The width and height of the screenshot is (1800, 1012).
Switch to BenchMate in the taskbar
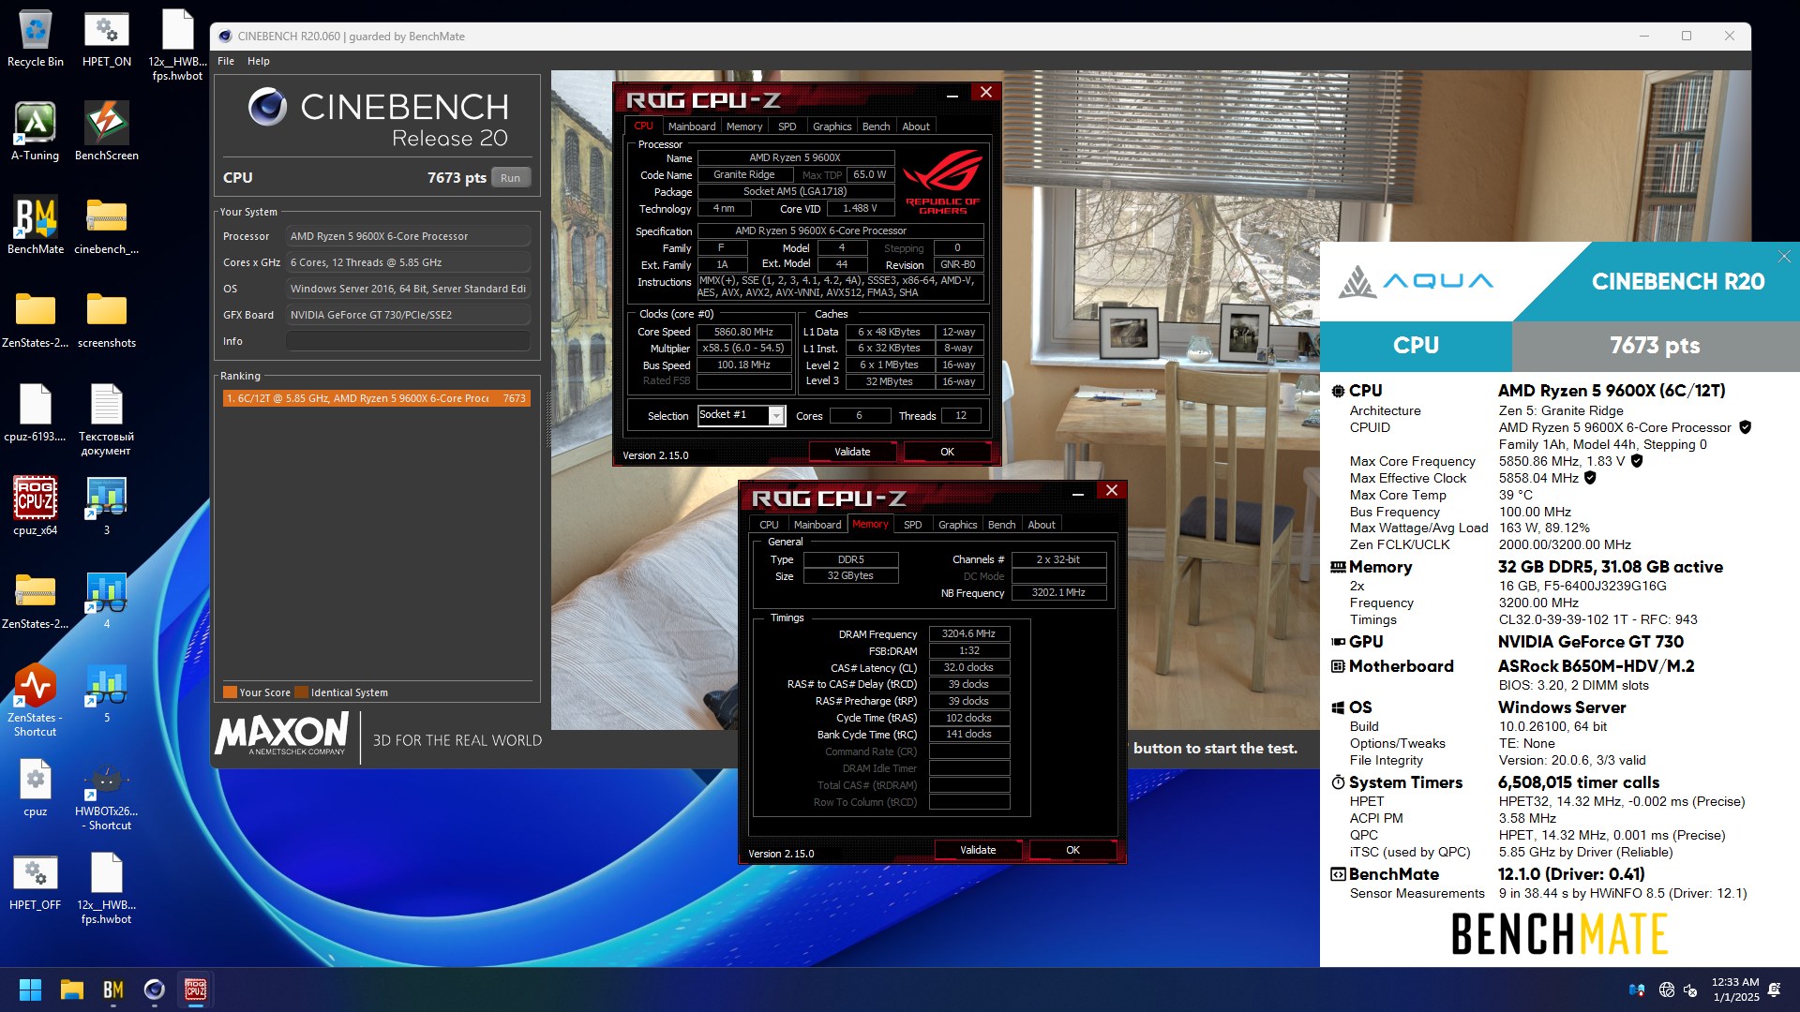[113, 990]
